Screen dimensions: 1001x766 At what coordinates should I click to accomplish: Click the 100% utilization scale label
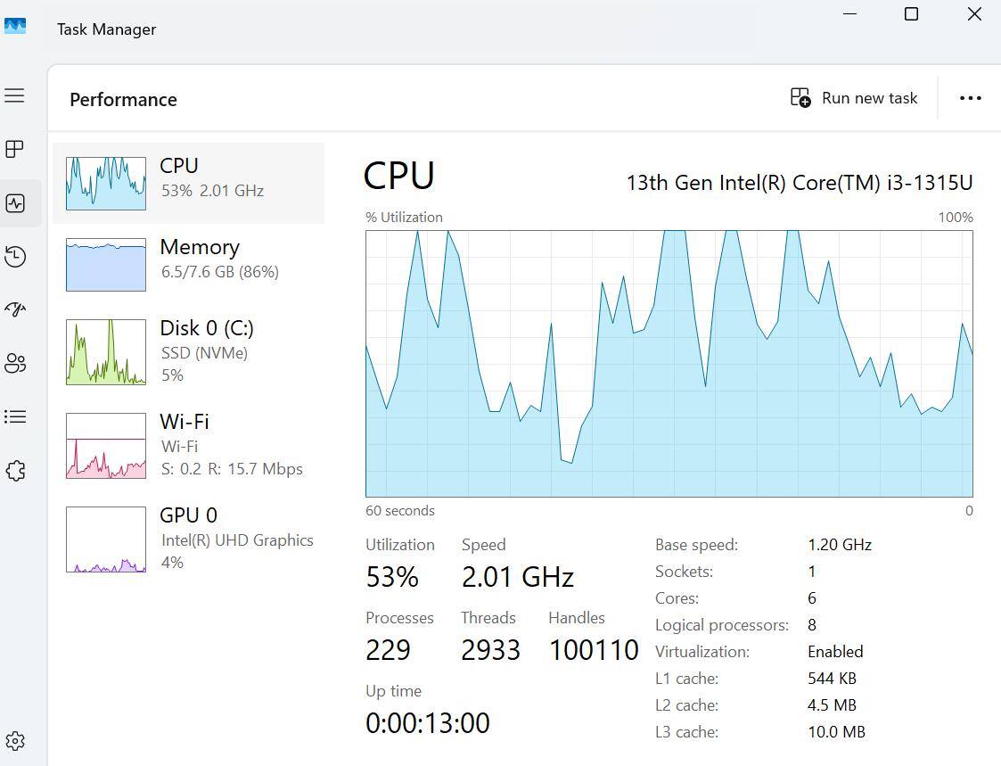pos(954,217)
